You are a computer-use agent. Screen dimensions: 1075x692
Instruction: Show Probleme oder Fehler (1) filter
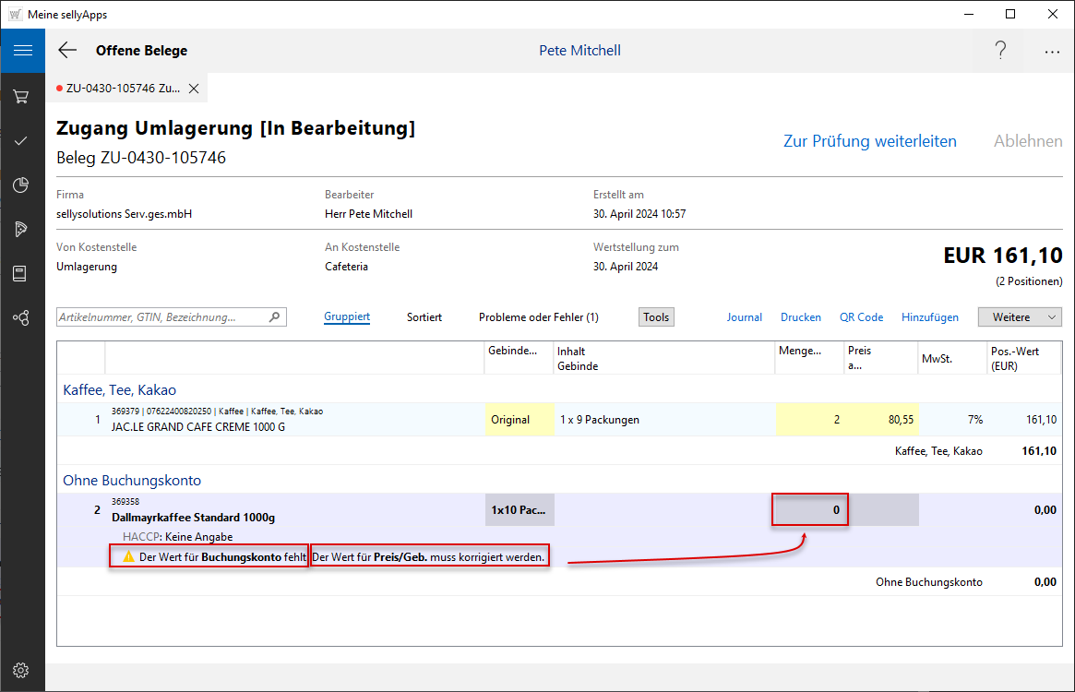click(538, 316)
